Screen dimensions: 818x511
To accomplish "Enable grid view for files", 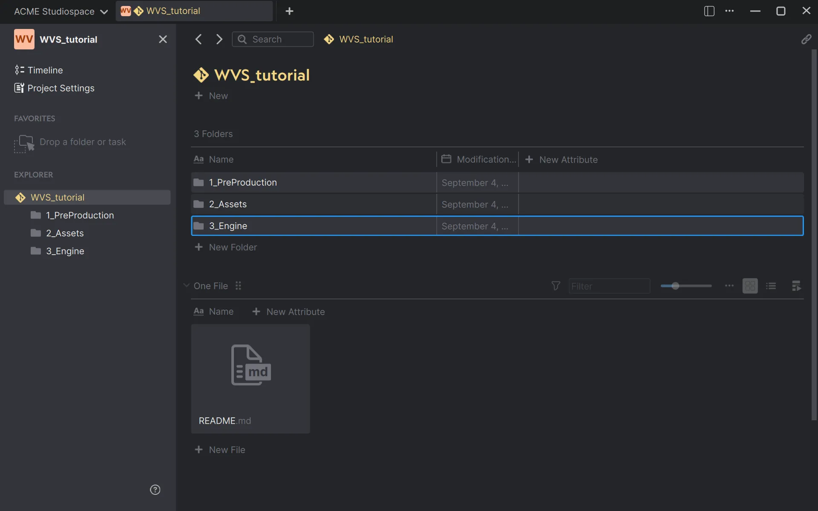I will click(x=750, y=286).
